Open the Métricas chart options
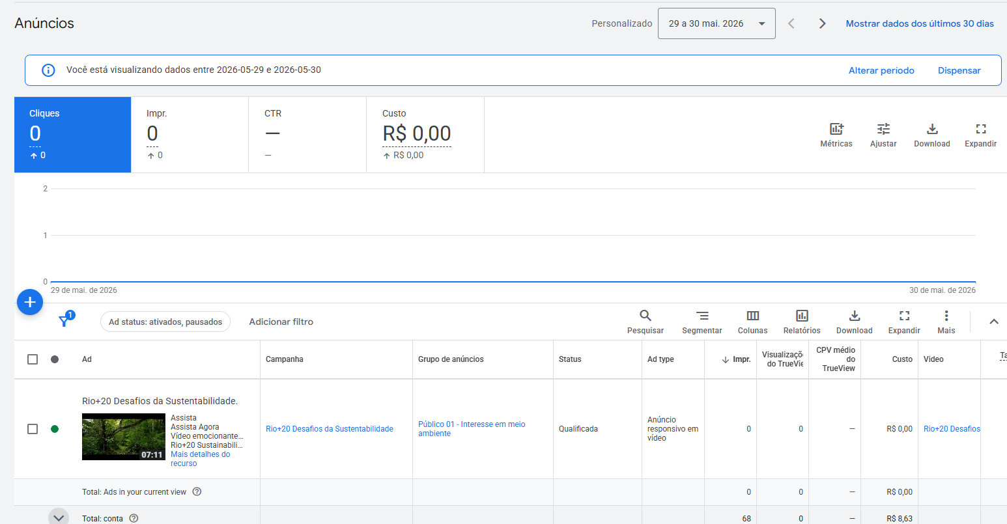1007x524 pixels. point(836,135)
